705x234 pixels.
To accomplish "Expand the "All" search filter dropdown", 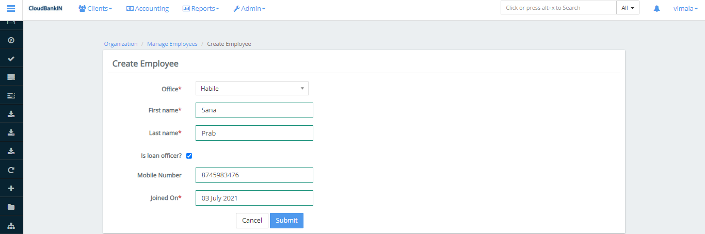I will [x=628, y=8].
